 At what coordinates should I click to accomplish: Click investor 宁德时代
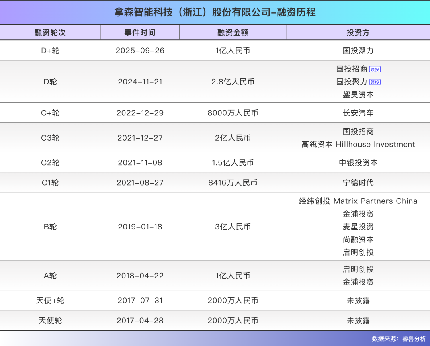[x=358, y=183]
